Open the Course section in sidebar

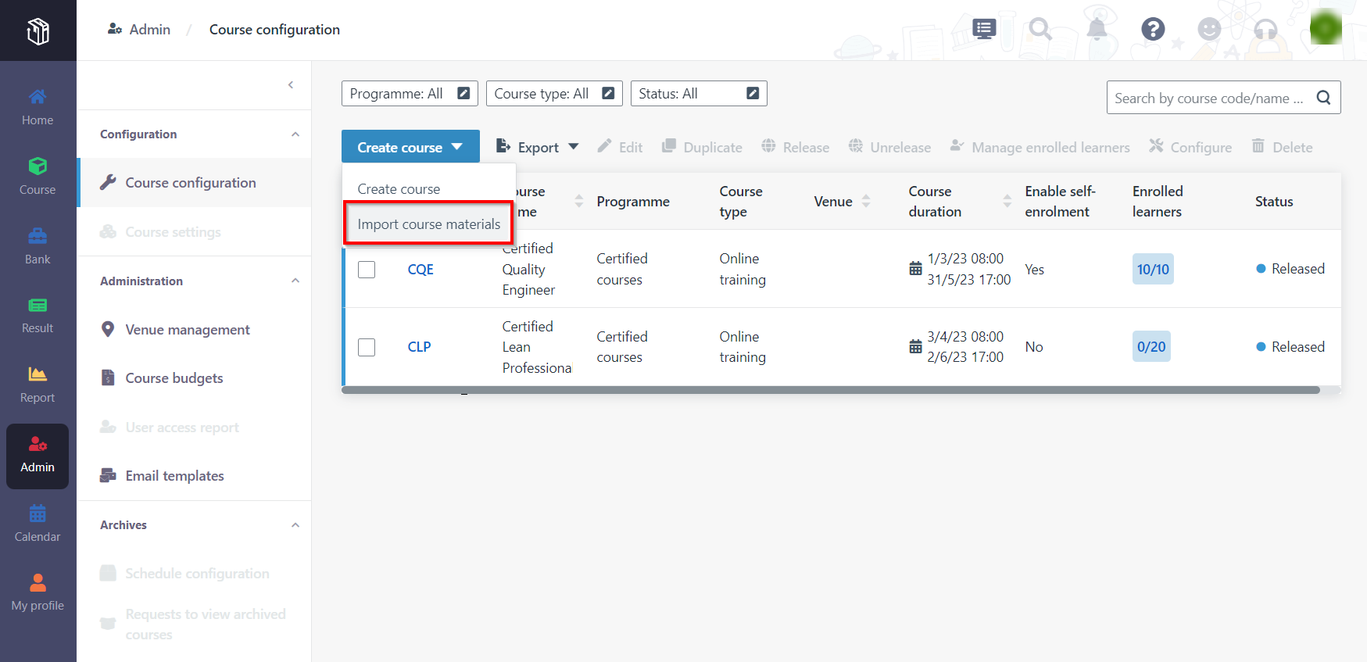(x=38, y=177)
